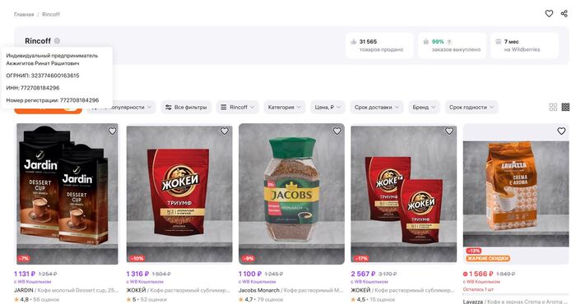Go to Главная breadcrumb link

pyautogui.click(x=24, y=14)
